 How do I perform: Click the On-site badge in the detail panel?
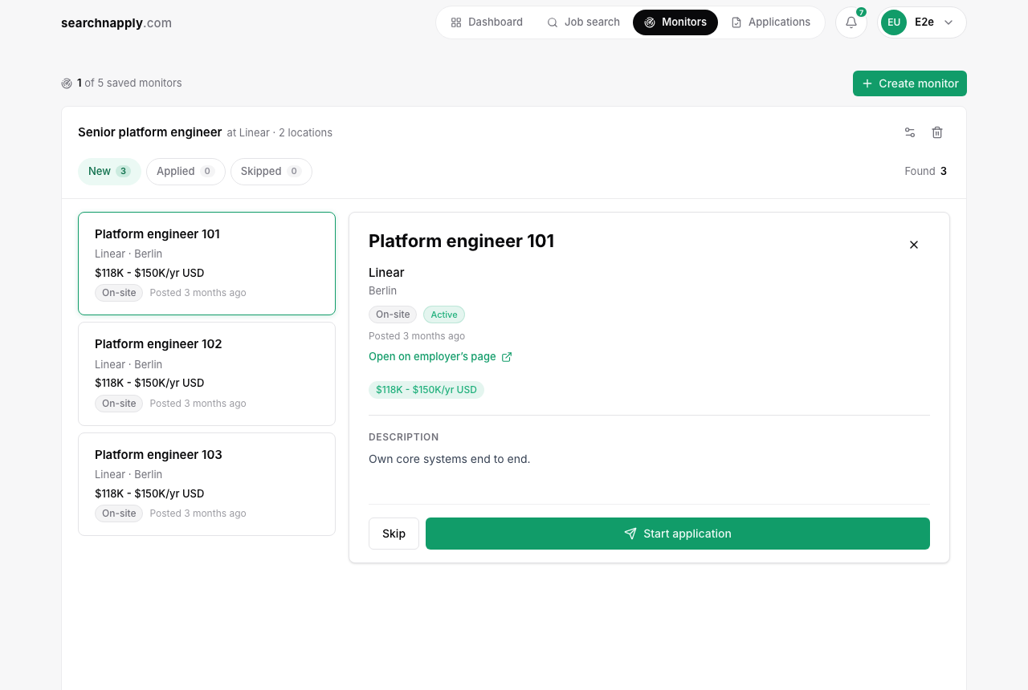click(x=393, y=315)
